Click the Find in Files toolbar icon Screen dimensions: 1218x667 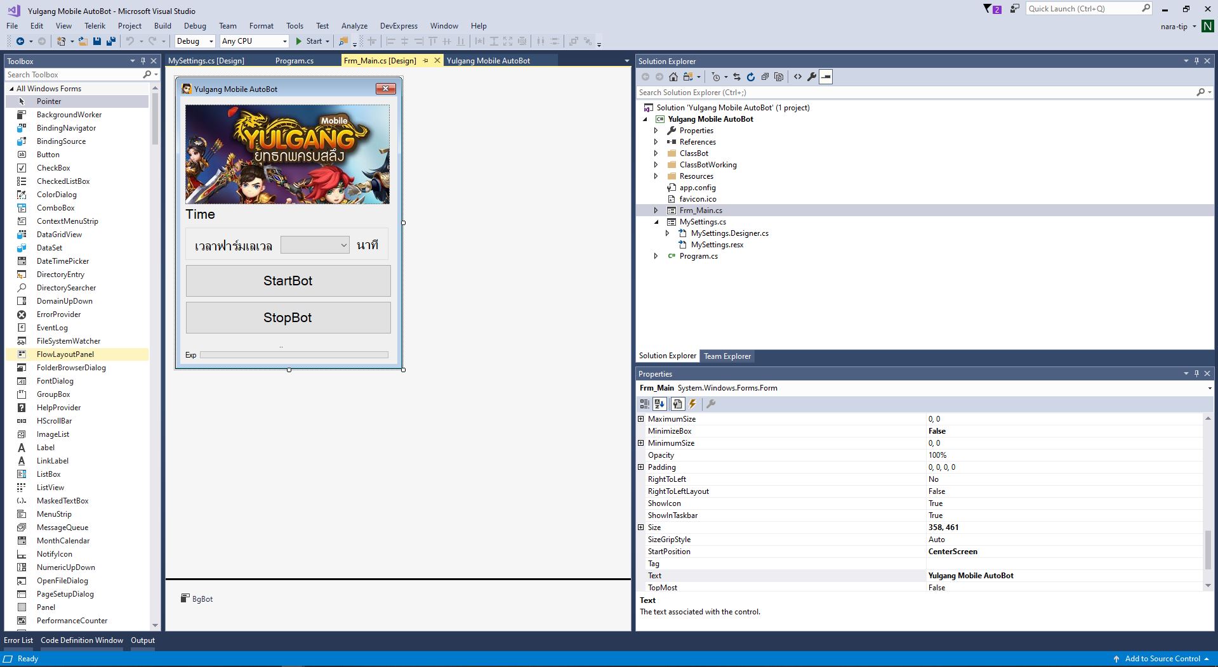343,41
